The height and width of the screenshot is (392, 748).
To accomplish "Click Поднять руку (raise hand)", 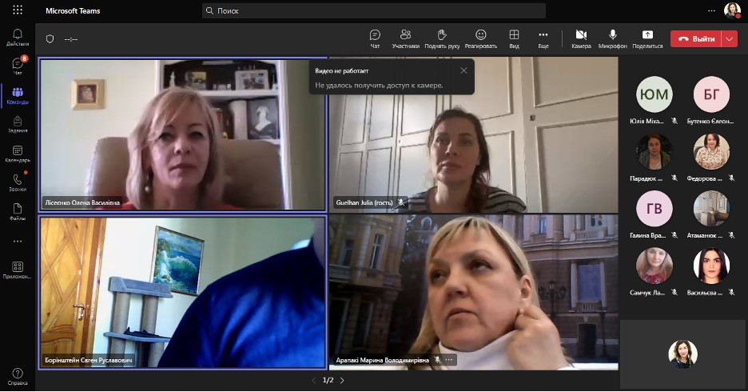I will tap(442, 38).
